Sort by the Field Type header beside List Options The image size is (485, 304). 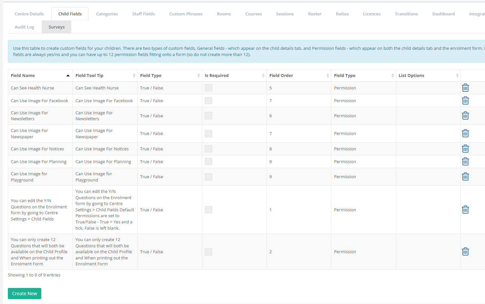point(363,75)
